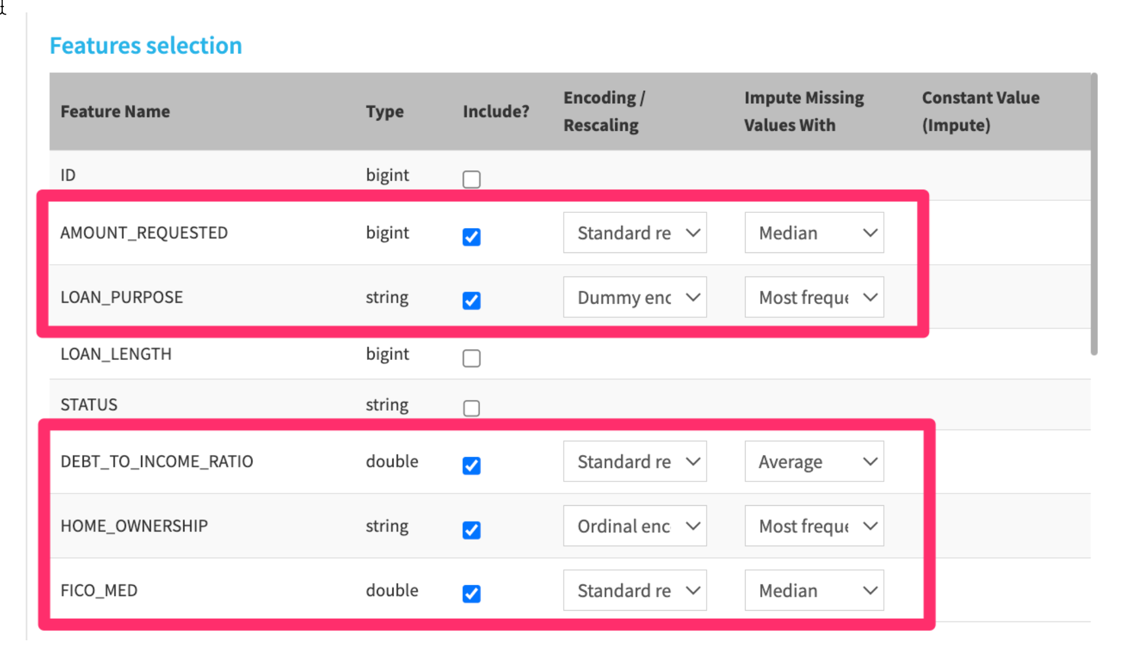Enable STATUS include checkbox

pyautogui.click(x=471, y=408)
